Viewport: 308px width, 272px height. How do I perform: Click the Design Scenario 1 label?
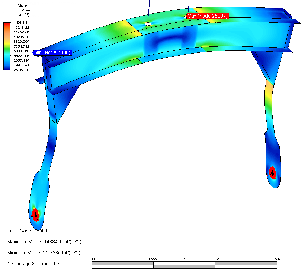coord(33,264)
